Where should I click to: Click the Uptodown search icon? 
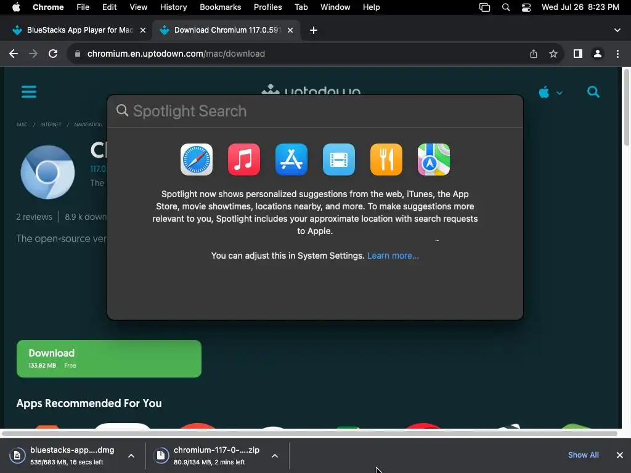coord(593,92)
